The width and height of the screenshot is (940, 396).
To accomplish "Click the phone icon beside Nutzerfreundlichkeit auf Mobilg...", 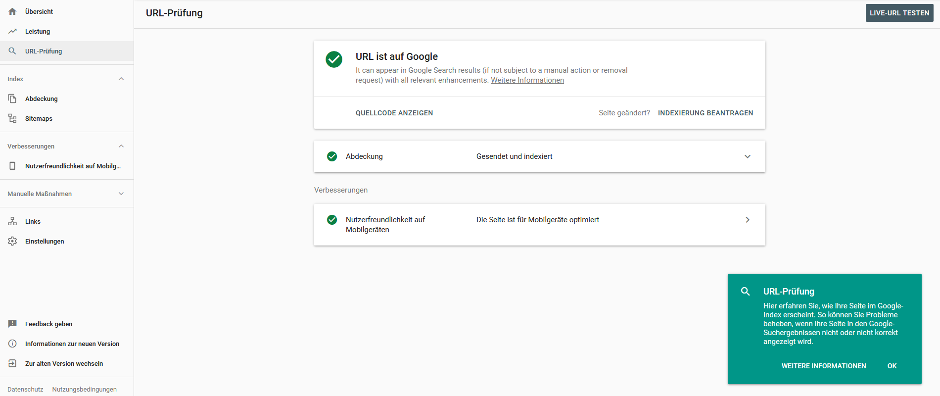I will 12,166.
